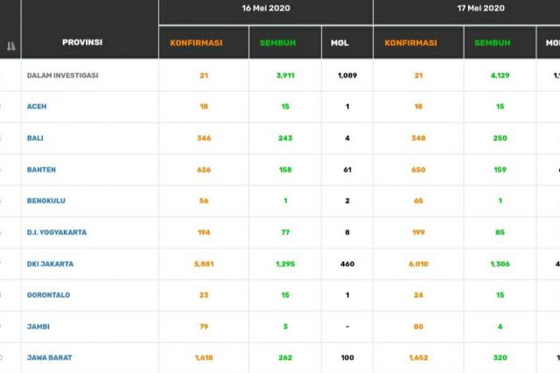
Task: Click the sort icon in the number column
Action: [10, 46]
